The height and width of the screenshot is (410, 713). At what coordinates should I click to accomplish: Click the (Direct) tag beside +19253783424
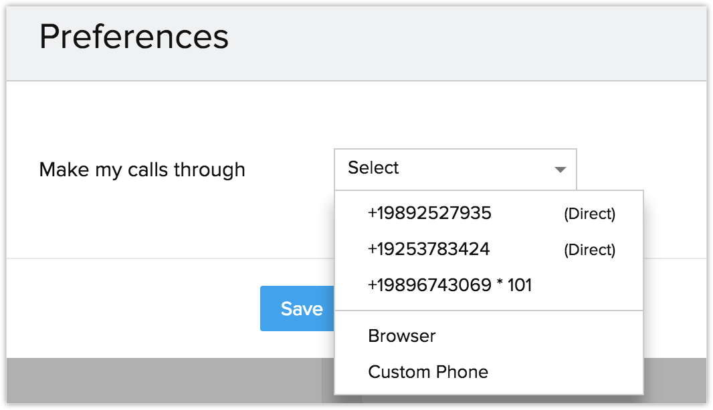pyautogui.click(x=589, y=250)
